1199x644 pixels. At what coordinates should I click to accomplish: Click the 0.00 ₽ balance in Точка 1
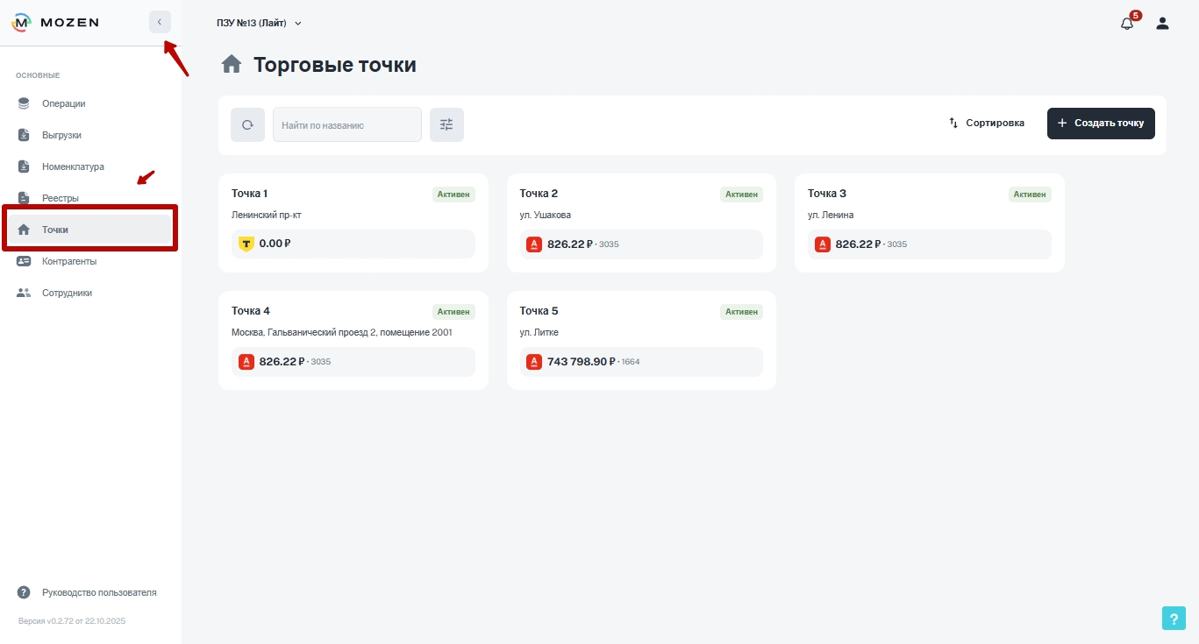click(275, 244)
